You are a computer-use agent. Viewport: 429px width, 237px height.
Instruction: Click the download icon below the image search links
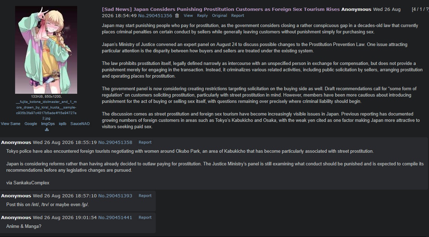point(47,129)
